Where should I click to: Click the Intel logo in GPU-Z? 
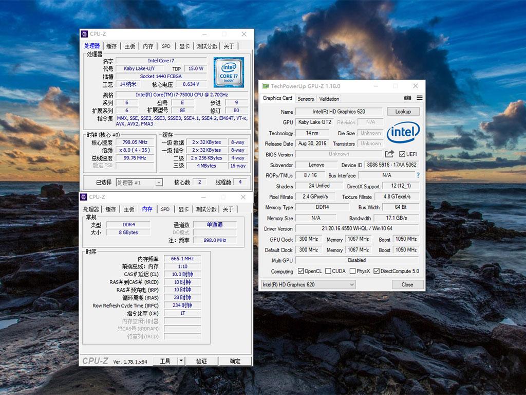point(403,132)
